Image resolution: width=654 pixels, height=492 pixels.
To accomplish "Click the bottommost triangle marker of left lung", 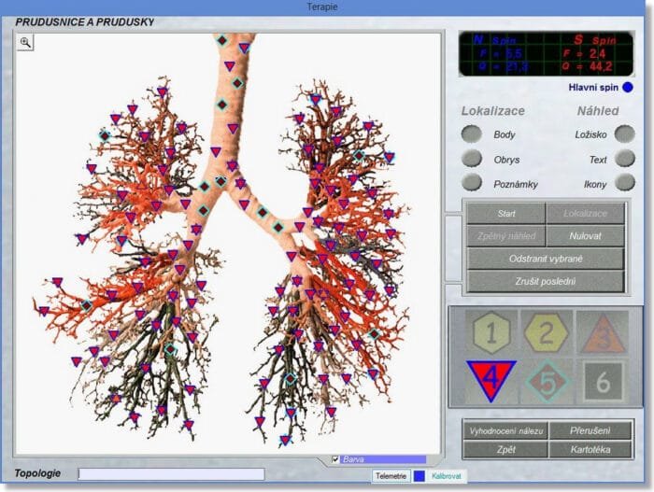I will coord(285,440).
